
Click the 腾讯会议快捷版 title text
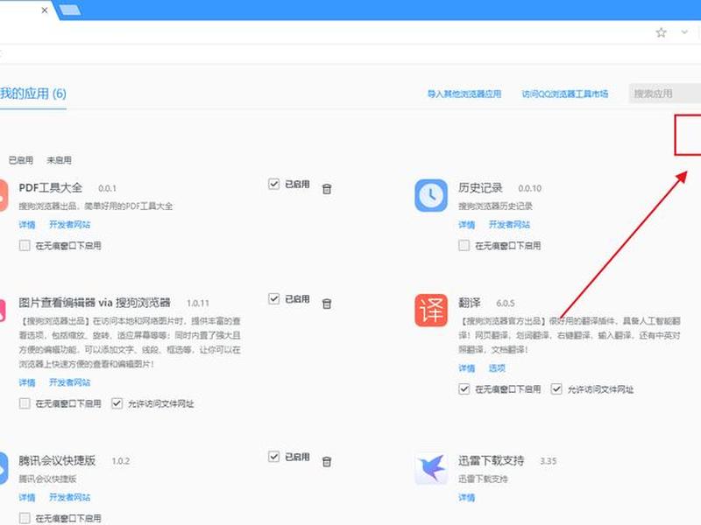pyautogui.click(x=57, y=461)
